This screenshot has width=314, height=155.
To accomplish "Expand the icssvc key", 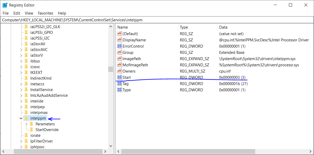I will [21, 67].
